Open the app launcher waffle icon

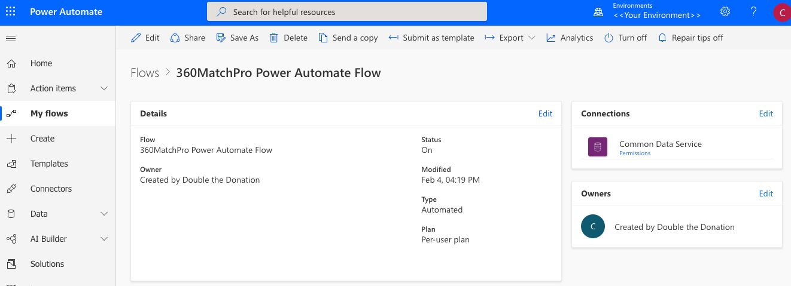pos(11,11)
